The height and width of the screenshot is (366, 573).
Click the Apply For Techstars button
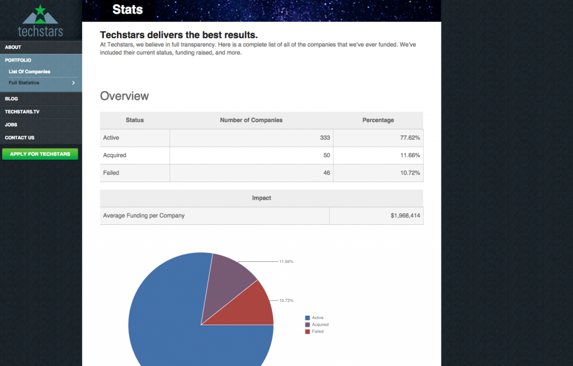(x=40, y=154)
